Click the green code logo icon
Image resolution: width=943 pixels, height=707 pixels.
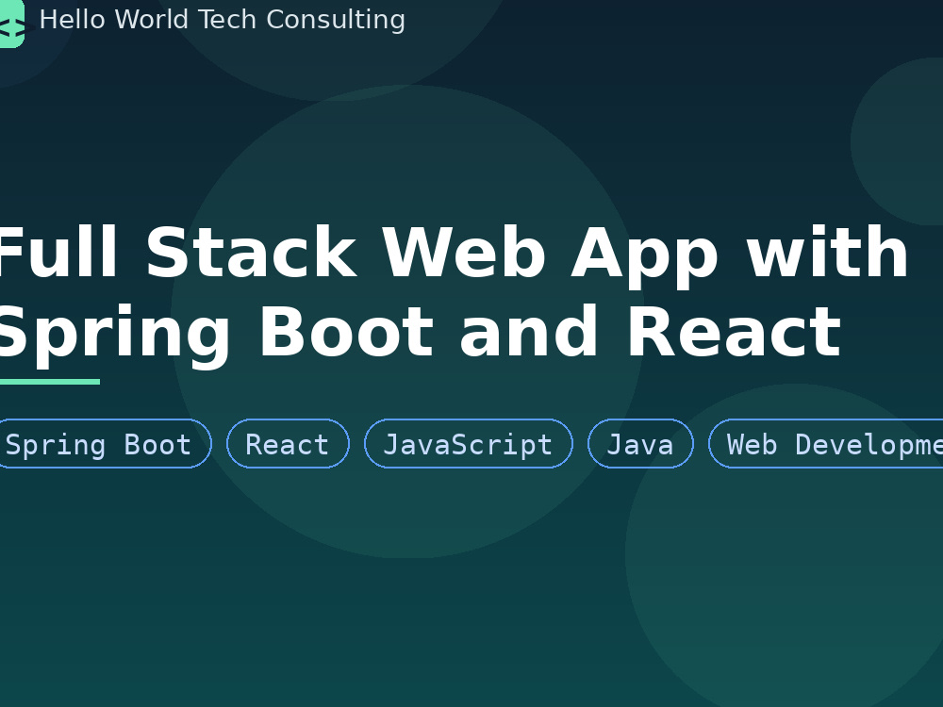pyautogui.click(x=11, y=23)
